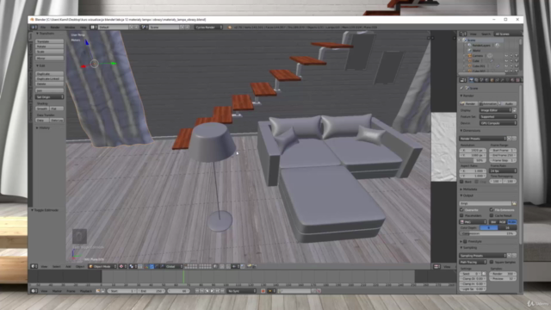Open the viewport Object menu
This screenshot has width=551, height=310.
[80, 266]
